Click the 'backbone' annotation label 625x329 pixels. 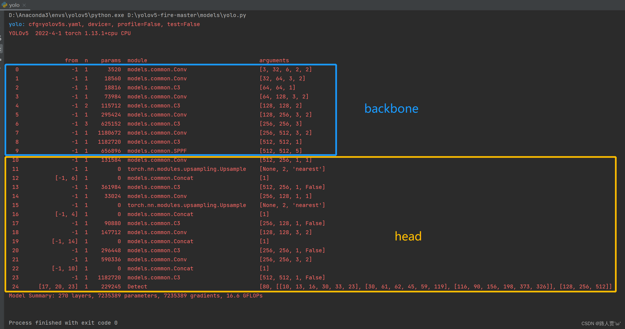click(391, 109)
